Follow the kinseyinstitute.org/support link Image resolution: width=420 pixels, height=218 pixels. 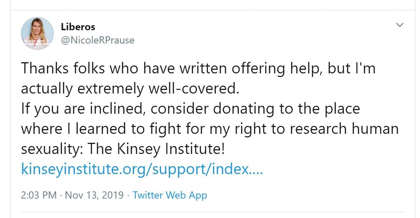[x=142, y=169]
